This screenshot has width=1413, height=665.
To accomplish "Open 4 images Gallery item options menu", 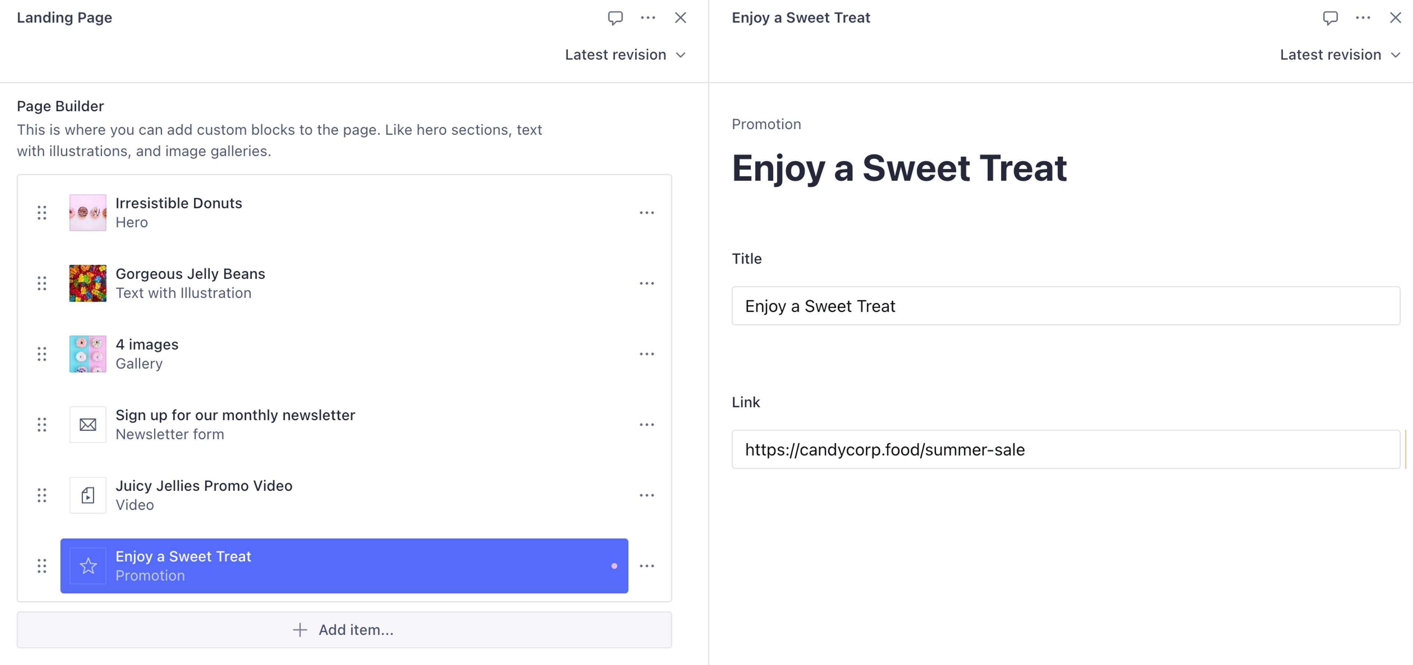I will pos(647,354).
